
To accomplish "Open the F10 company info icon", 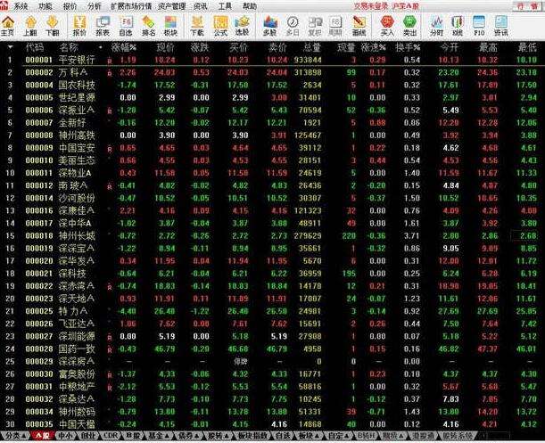I will point(479,26).
